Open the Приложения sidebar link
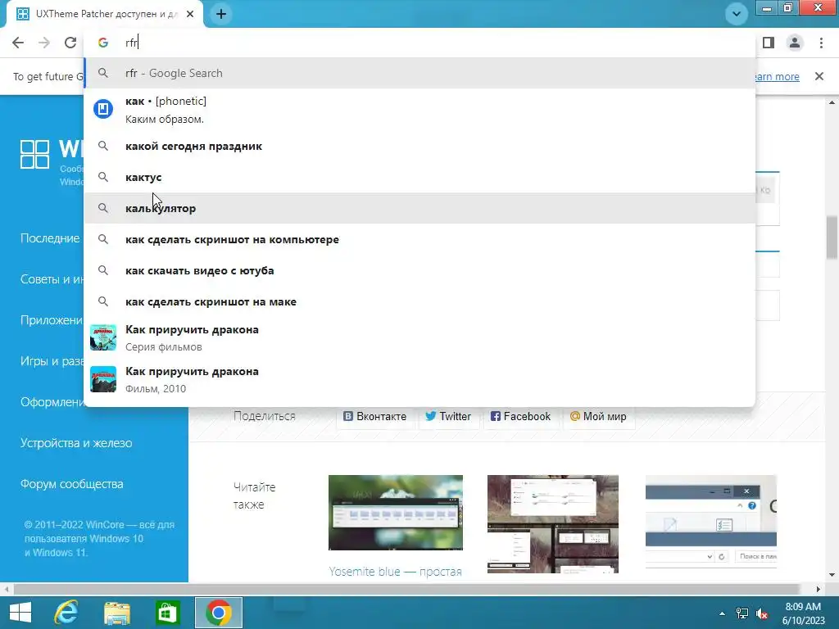Screen dimensions: 839x629 pyautogui.click(x=52, y=320)
